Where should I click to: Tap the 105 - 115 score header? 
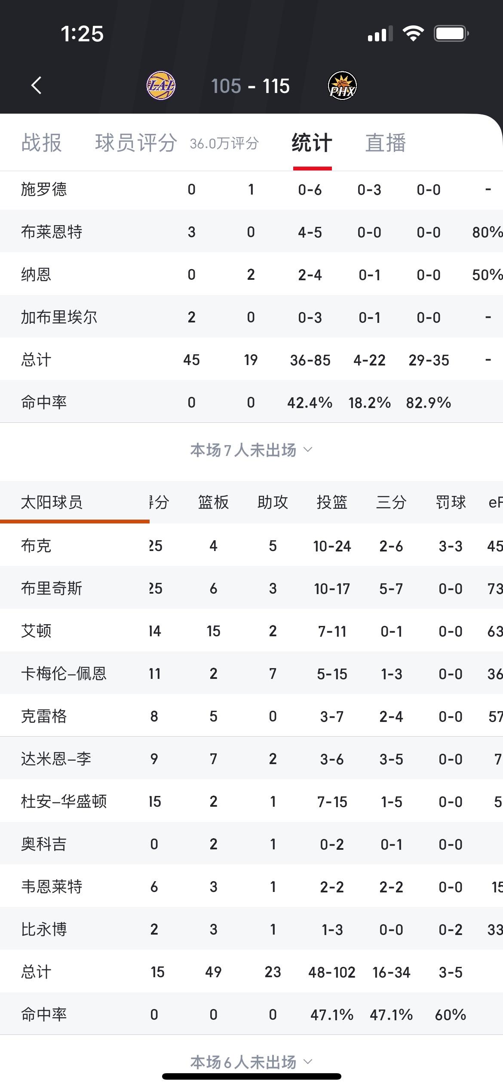click(250, 86)
